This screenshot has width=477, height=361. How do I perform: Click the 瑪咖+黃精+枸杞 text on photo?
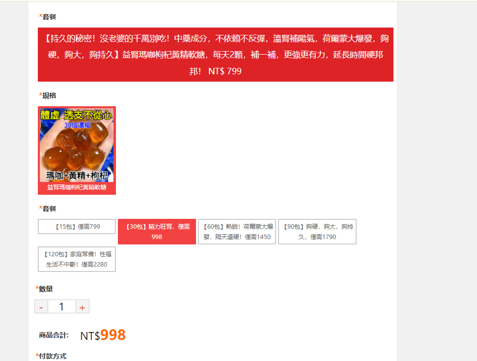[77, 176]
